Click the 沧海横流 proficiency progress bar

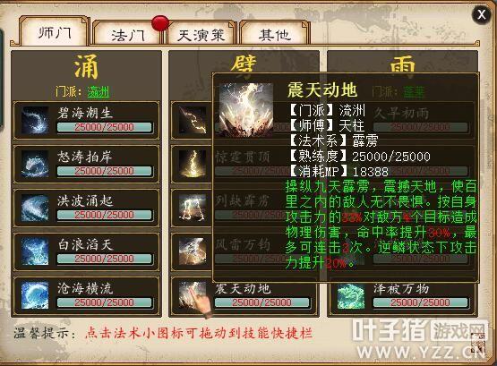tap(105, 302)
